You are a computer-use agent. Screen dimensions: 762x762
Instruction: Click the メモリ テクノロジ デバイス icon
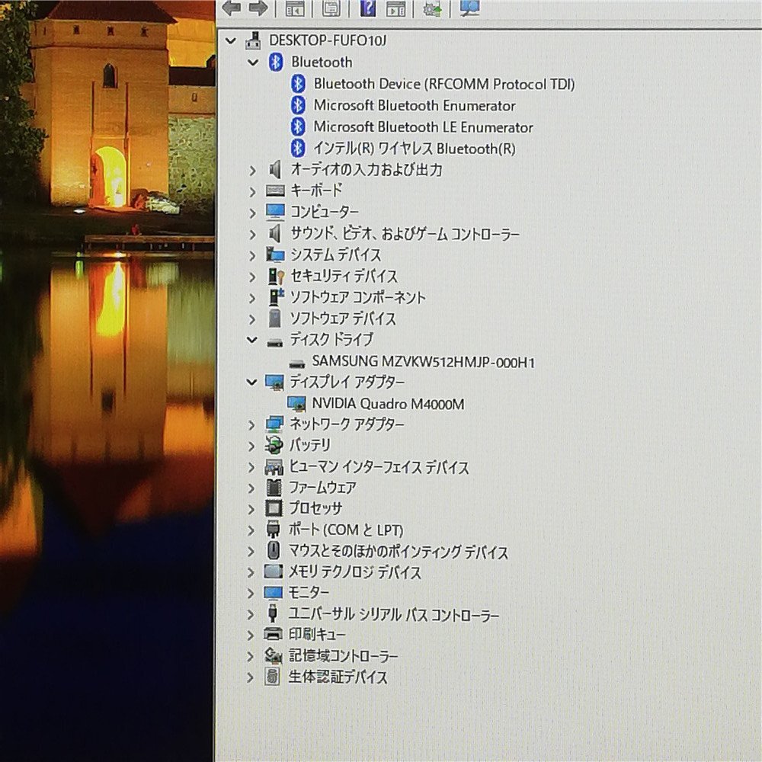point(273,571)
